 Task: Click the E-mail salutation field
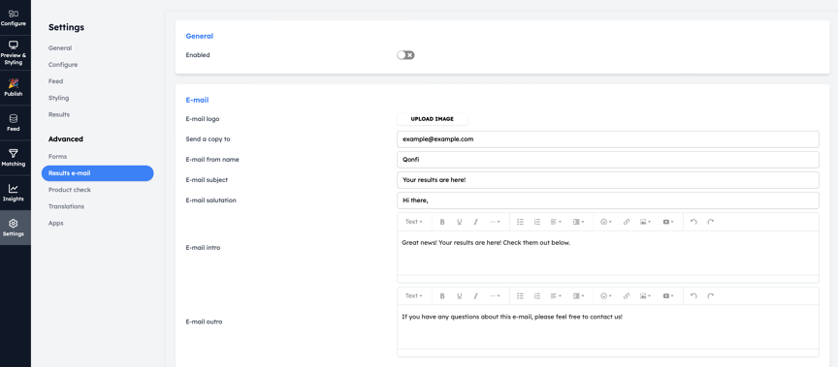(x=608, y=200)
